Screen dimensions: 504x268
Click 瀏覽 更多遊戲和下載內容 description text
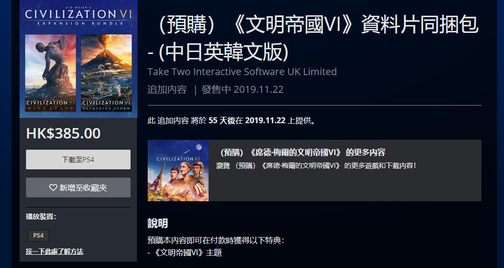[316, 166]
